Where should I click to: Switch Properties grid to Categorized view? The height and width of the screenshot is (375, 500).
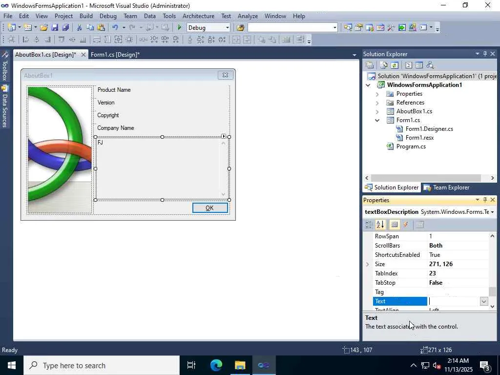[x=369, y=225]
